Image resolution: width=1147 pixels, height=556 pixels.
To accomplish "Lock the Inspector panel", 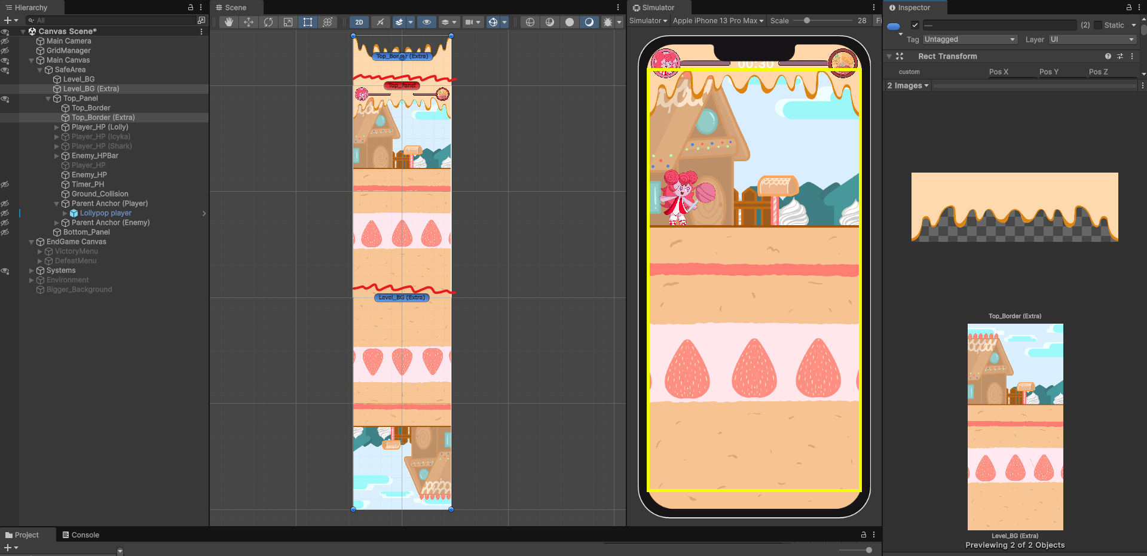I will [x=1128, y=8].
